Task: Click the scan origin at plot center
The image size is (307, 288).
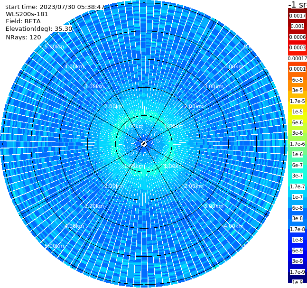Action: [x=144, y=144]
